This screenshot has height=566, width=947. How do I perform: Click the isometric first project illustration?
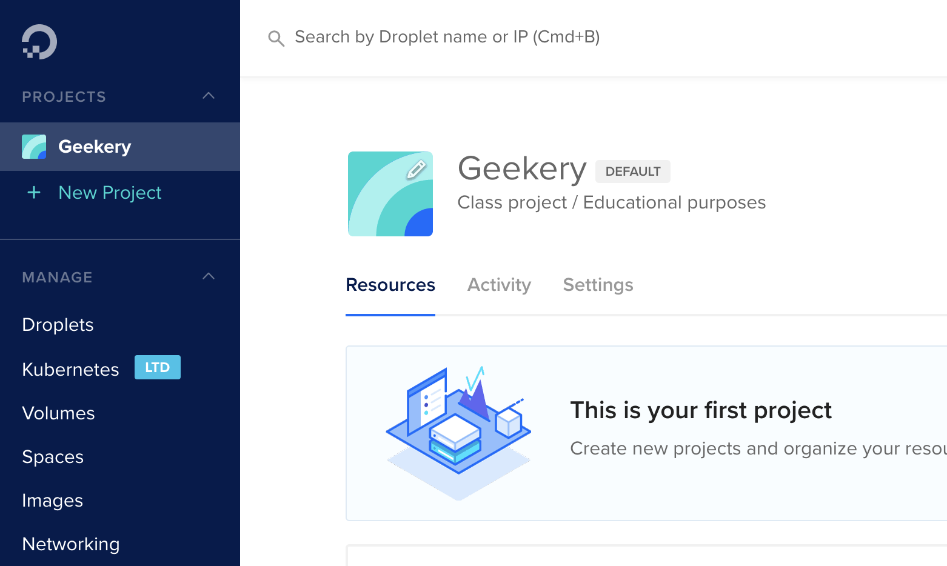(x=458, y=433)
